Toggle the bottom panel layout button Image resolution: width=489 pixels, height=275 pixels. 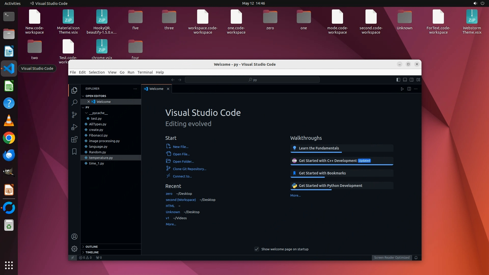tap(405, 80)
